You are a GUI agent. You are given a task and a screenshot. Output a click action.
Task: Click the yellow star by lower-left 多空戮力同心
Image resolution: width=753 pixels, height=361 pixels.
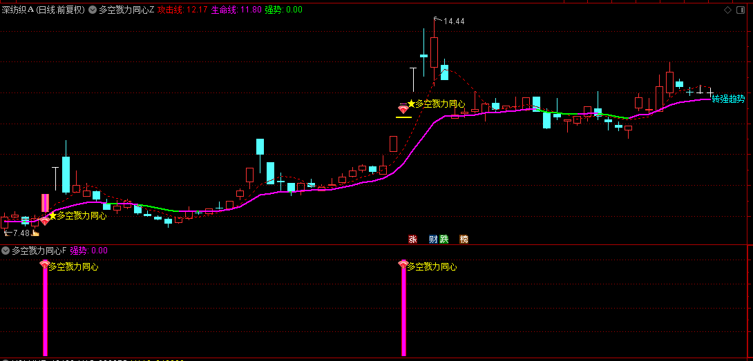pyautogui.click(x=53, y=216)
